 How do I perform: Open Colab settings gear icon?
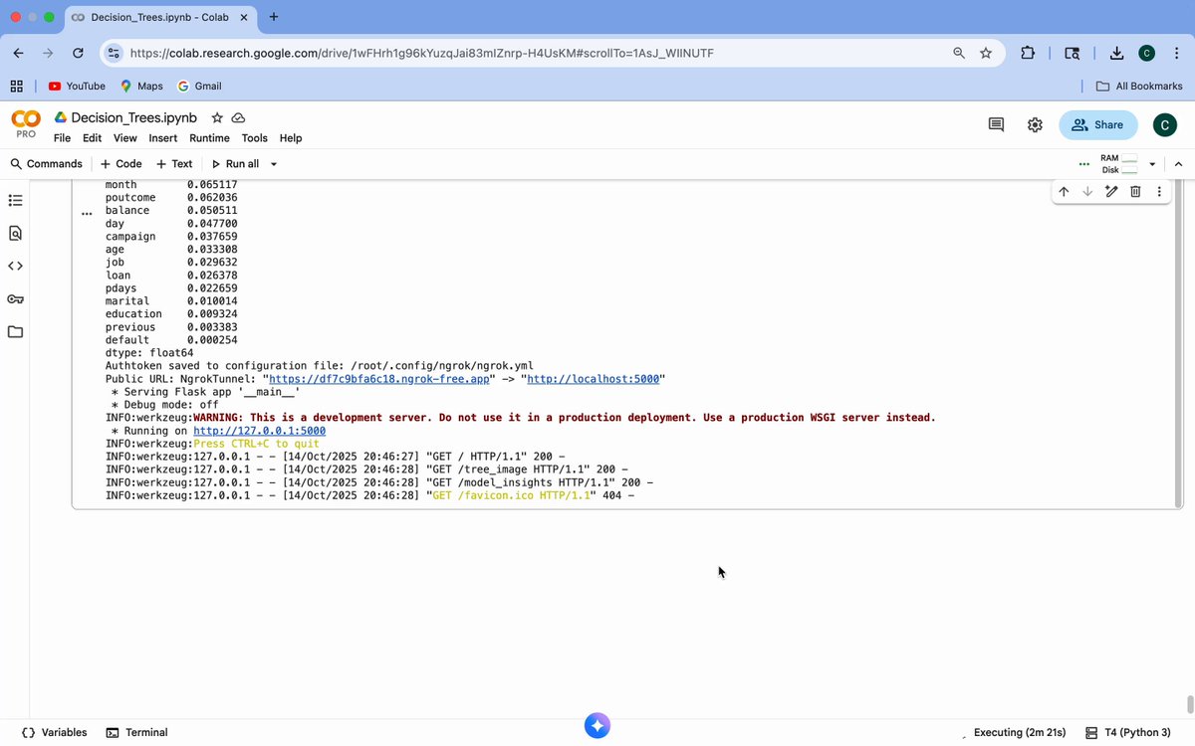1035,124
